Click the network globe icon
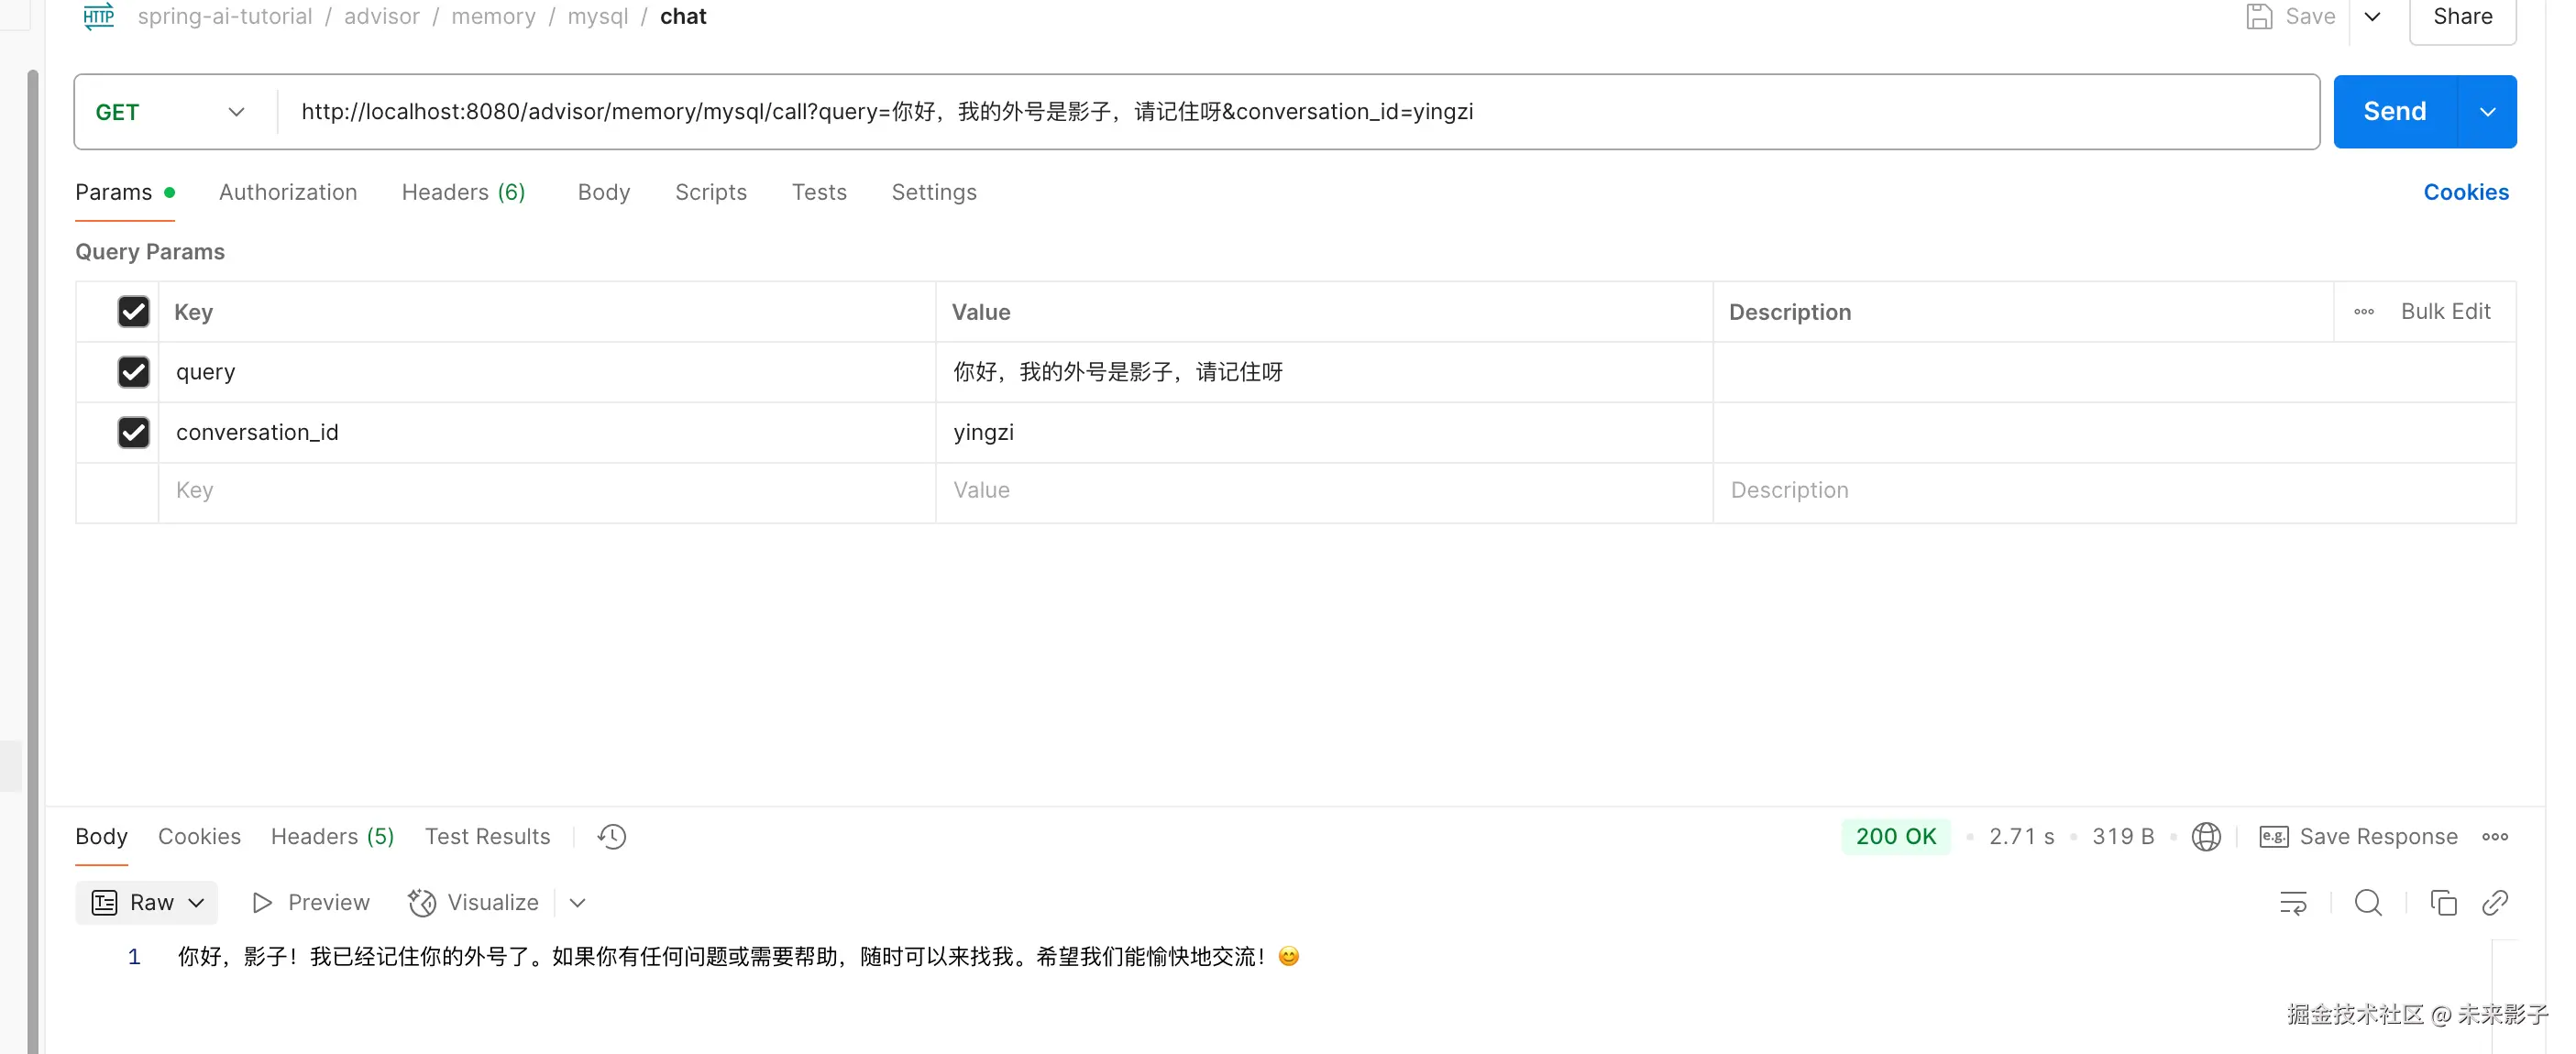2576x1054 pixels. 2205,836
